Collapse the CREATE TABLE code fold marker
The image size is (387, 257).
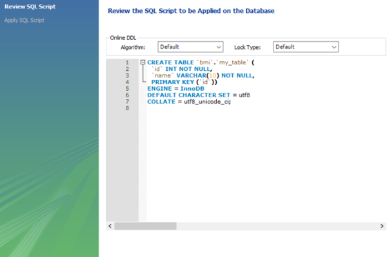click(143, 62)
